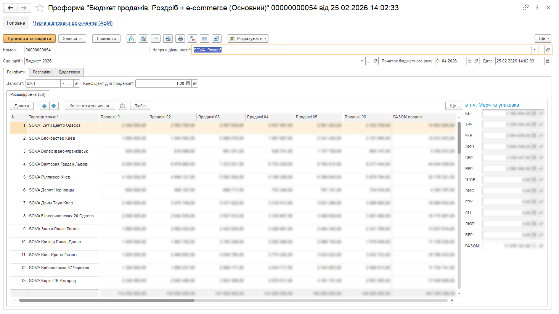Image resolution: width=559 pixels, height=314 pixels.
Task: Open the calculator for Коефіцієнт для продажів
Action: (188, 83)
